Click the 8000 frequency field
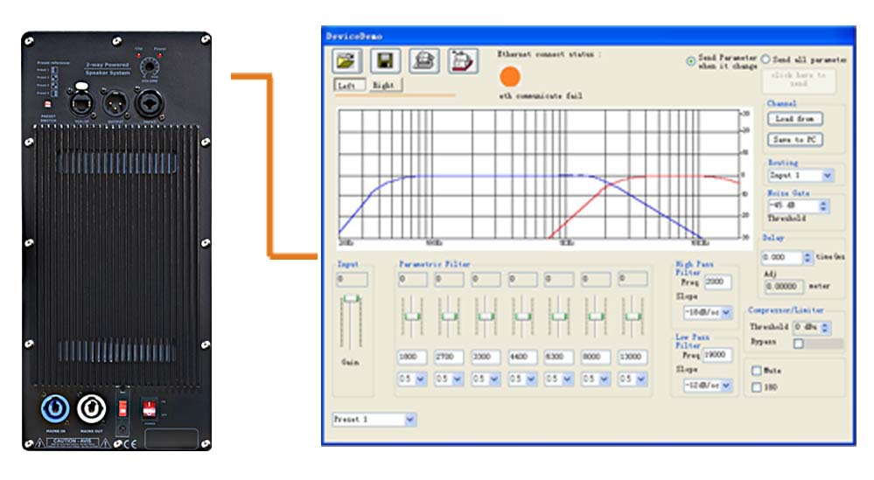Screen dimensions: 874x480 point(596,357)
